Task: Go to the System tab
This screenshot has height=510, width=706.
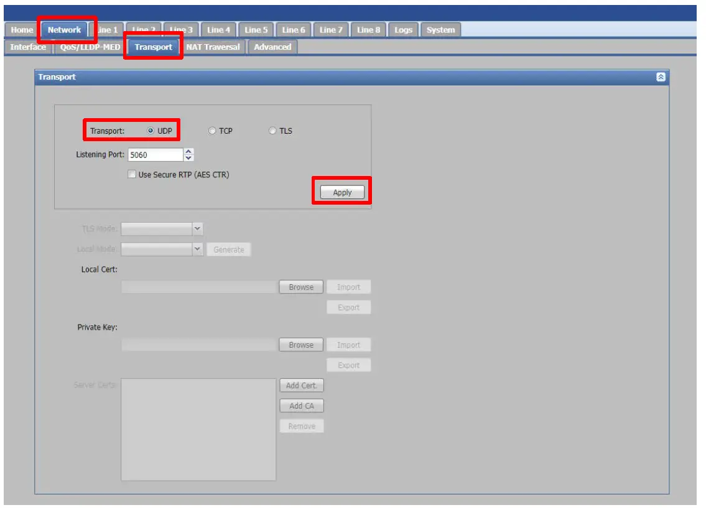Action: [441, 30]
